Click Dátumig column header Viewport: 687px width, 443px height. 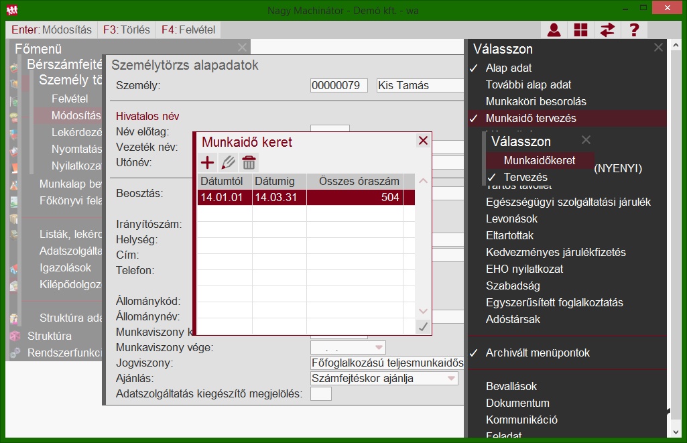coord(279,181)
